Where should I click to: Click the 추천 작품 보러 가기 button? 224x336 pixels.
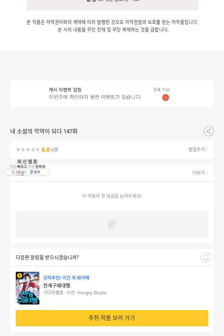click(x=112, y=318)
